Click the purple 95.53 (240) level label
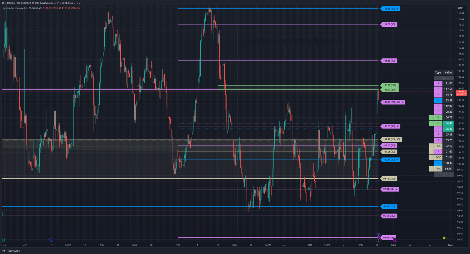The image size is (470, 254). [389, 216]
